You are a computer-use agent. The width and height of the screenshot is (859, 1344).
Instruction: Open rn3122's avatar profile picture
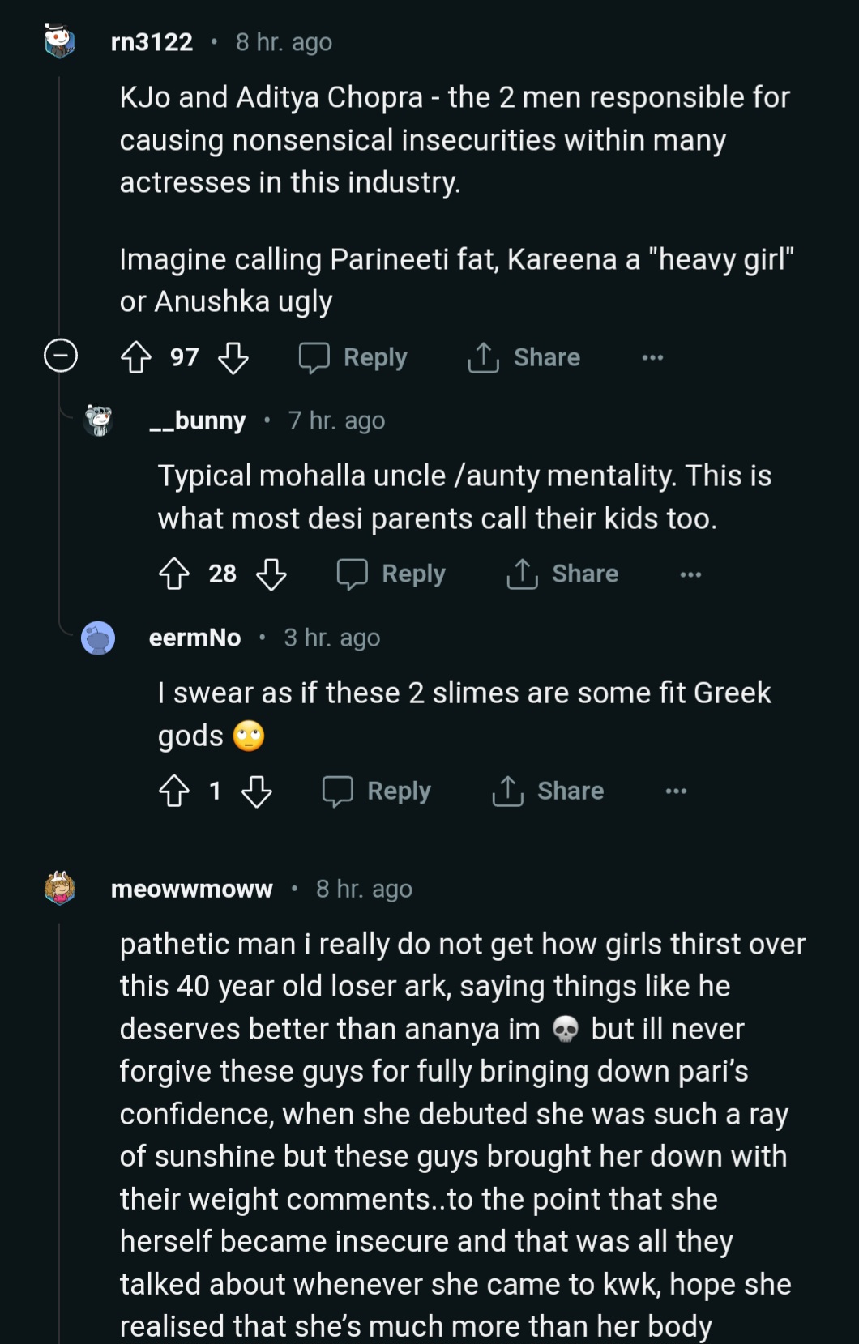pos(60,42)
